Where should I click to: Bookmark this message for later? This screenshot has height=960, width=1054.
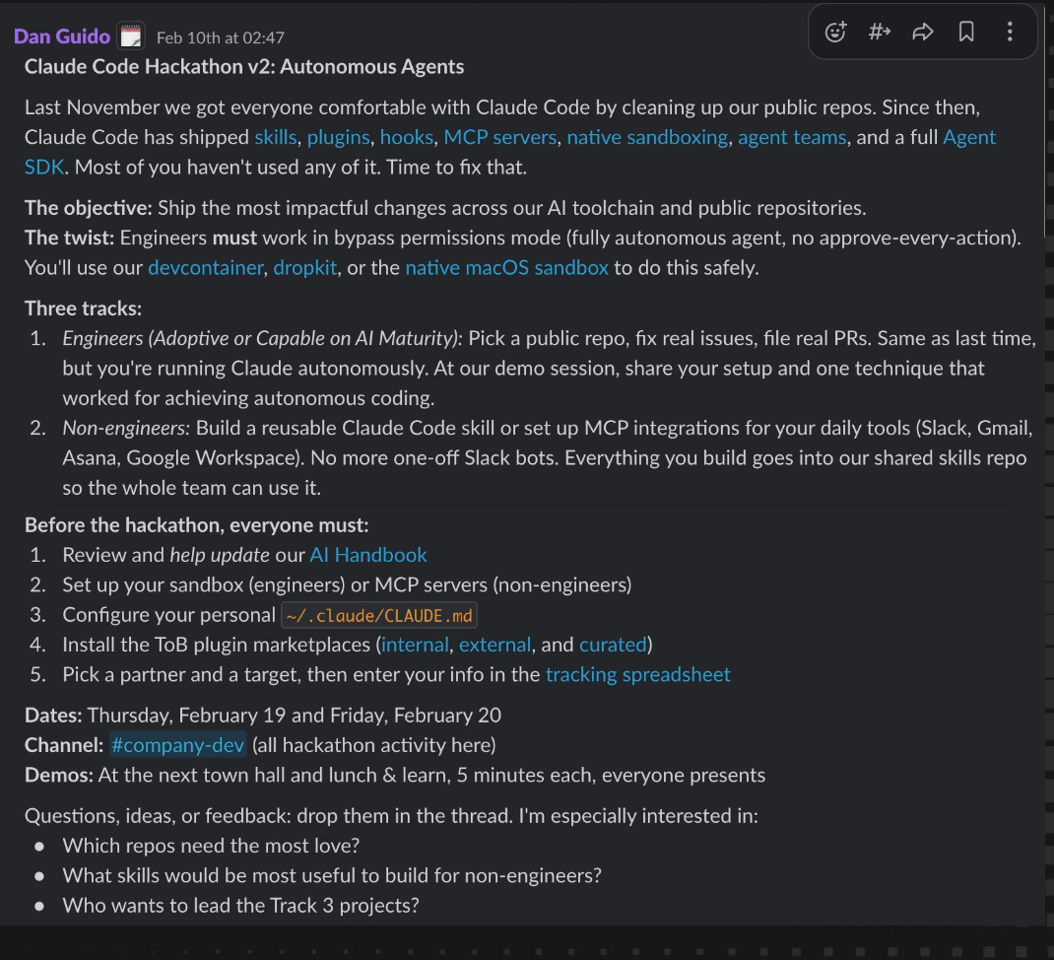coord(966,32)
